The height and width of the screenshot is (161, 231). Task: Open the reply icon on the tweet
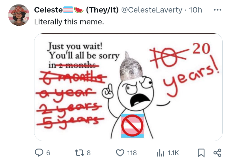click(x=38, y=153)
